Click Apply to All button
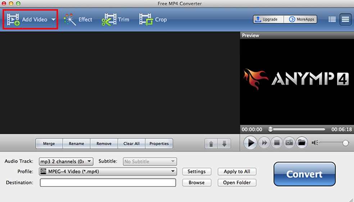This screenshot has height=202, width=354. pyautogui.click(x=237, y=172)
